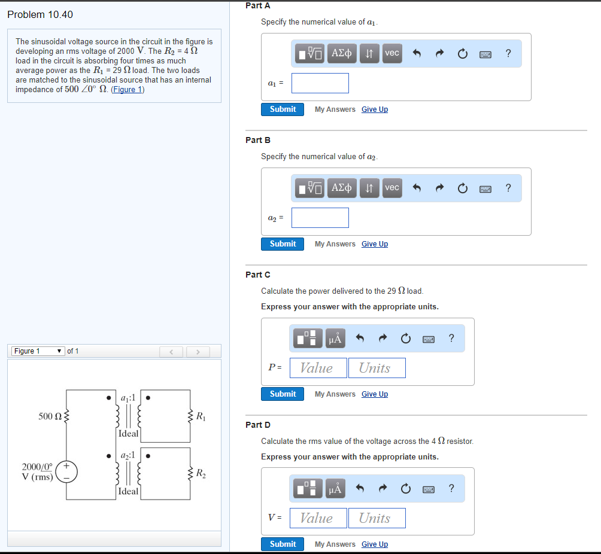Click the next figure chevron
This screenshot has height=554, width=601.
tap(198, 351)
